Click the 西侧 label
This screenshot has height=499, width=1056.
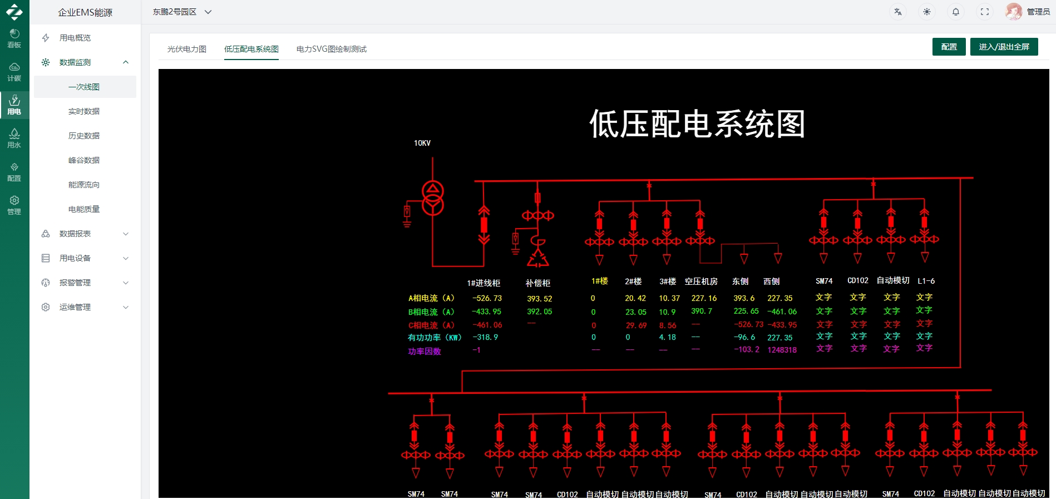[x=772, y=281]
